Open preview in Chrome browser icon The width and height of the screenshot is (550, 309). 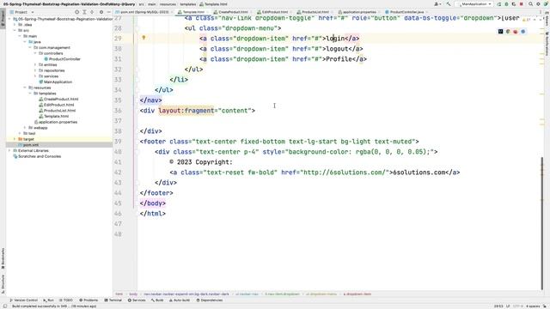click(x=508, y=32)
